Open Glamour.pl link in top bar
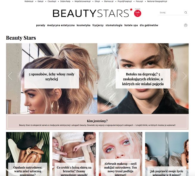 coord(109,1)
